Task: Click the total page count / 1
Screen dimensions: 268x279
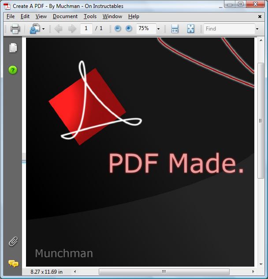Action: coord(99,28)
